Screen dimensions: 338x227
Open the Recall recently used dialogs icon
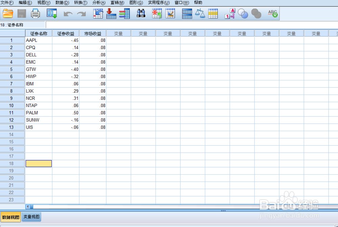point(52,14)
